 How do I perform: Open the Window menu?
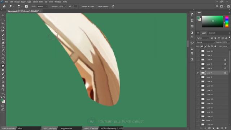(58, 2)
